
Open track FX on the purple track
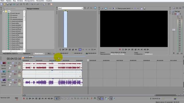[x=9, y=80]
